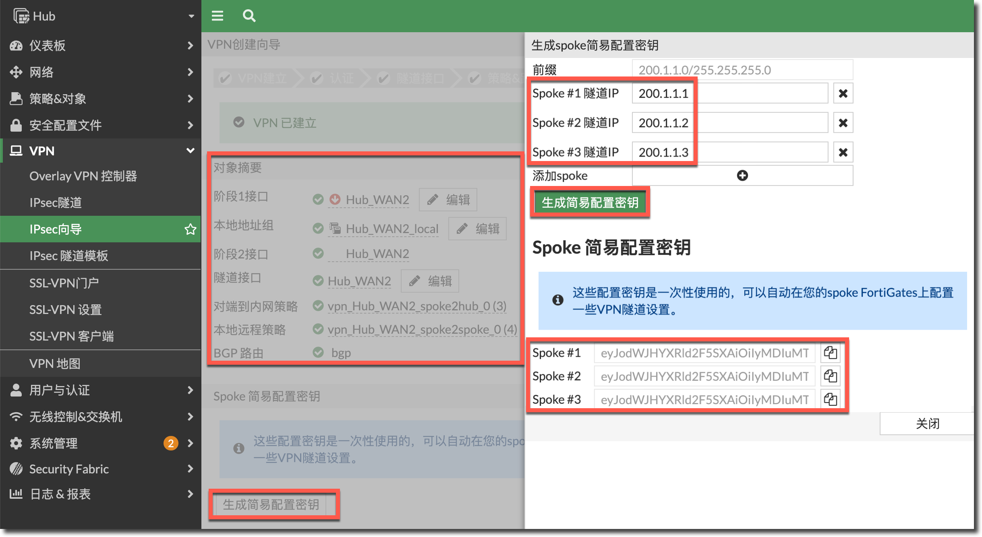Select Overlay VPN 控制器 menu entry
The height and width of the screenshot is (537, 982).
[83, 176]
